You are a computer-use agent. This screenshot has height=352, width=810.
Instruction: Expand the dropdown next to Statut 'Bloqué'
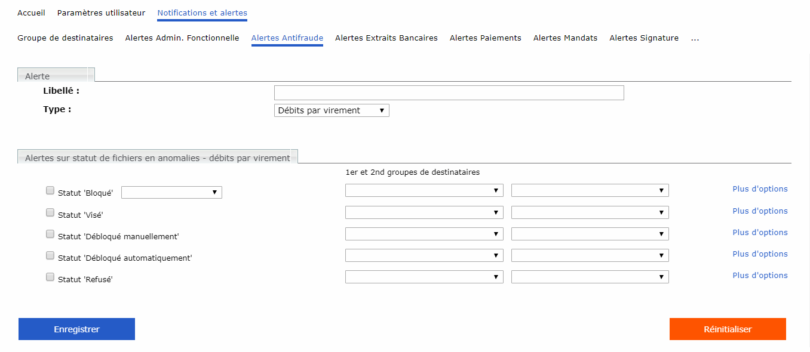tap(171, 192)
